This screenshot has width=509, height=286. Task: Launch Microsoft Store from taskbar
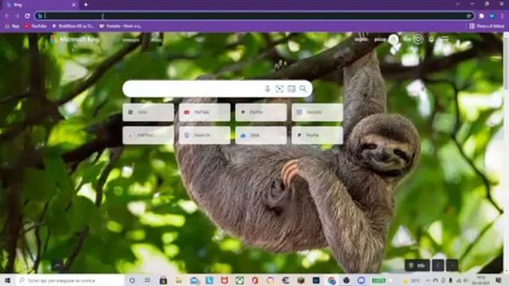pyautogui.click(x=163, y=280)
